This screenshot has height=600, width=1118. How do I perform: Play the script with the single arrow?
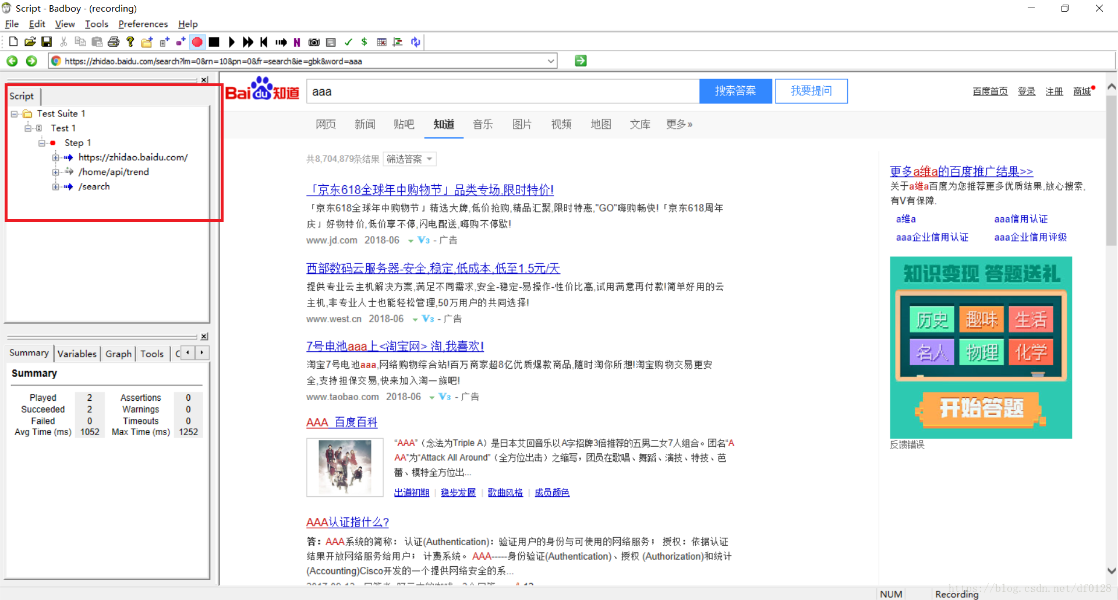pyautogui.click(x=231, y=42)
